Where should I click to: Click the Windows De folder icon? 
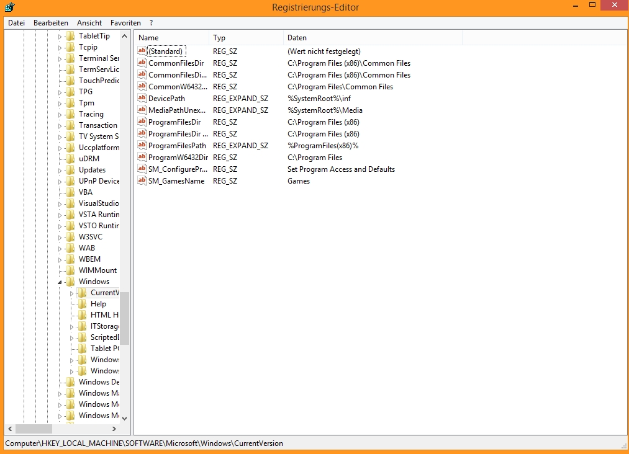point(71,382)
